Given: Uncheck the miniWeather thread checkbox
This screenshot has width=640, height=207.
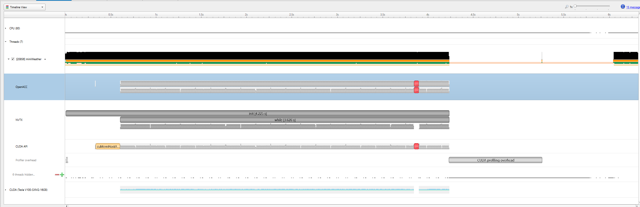Looking at the screenshot, I should [13, 59].
